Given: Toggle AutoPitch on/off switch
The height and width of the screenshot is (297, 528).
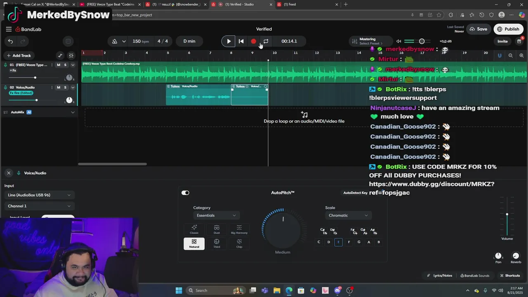Looking at the screenshot, I should pos(185,193).
